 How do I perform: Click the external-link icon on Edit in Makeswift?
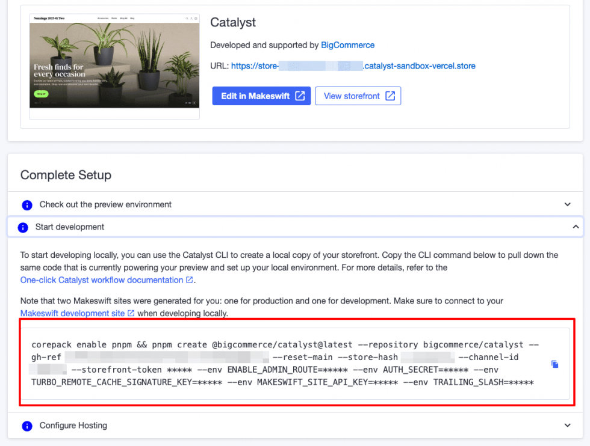coord(300,96)
